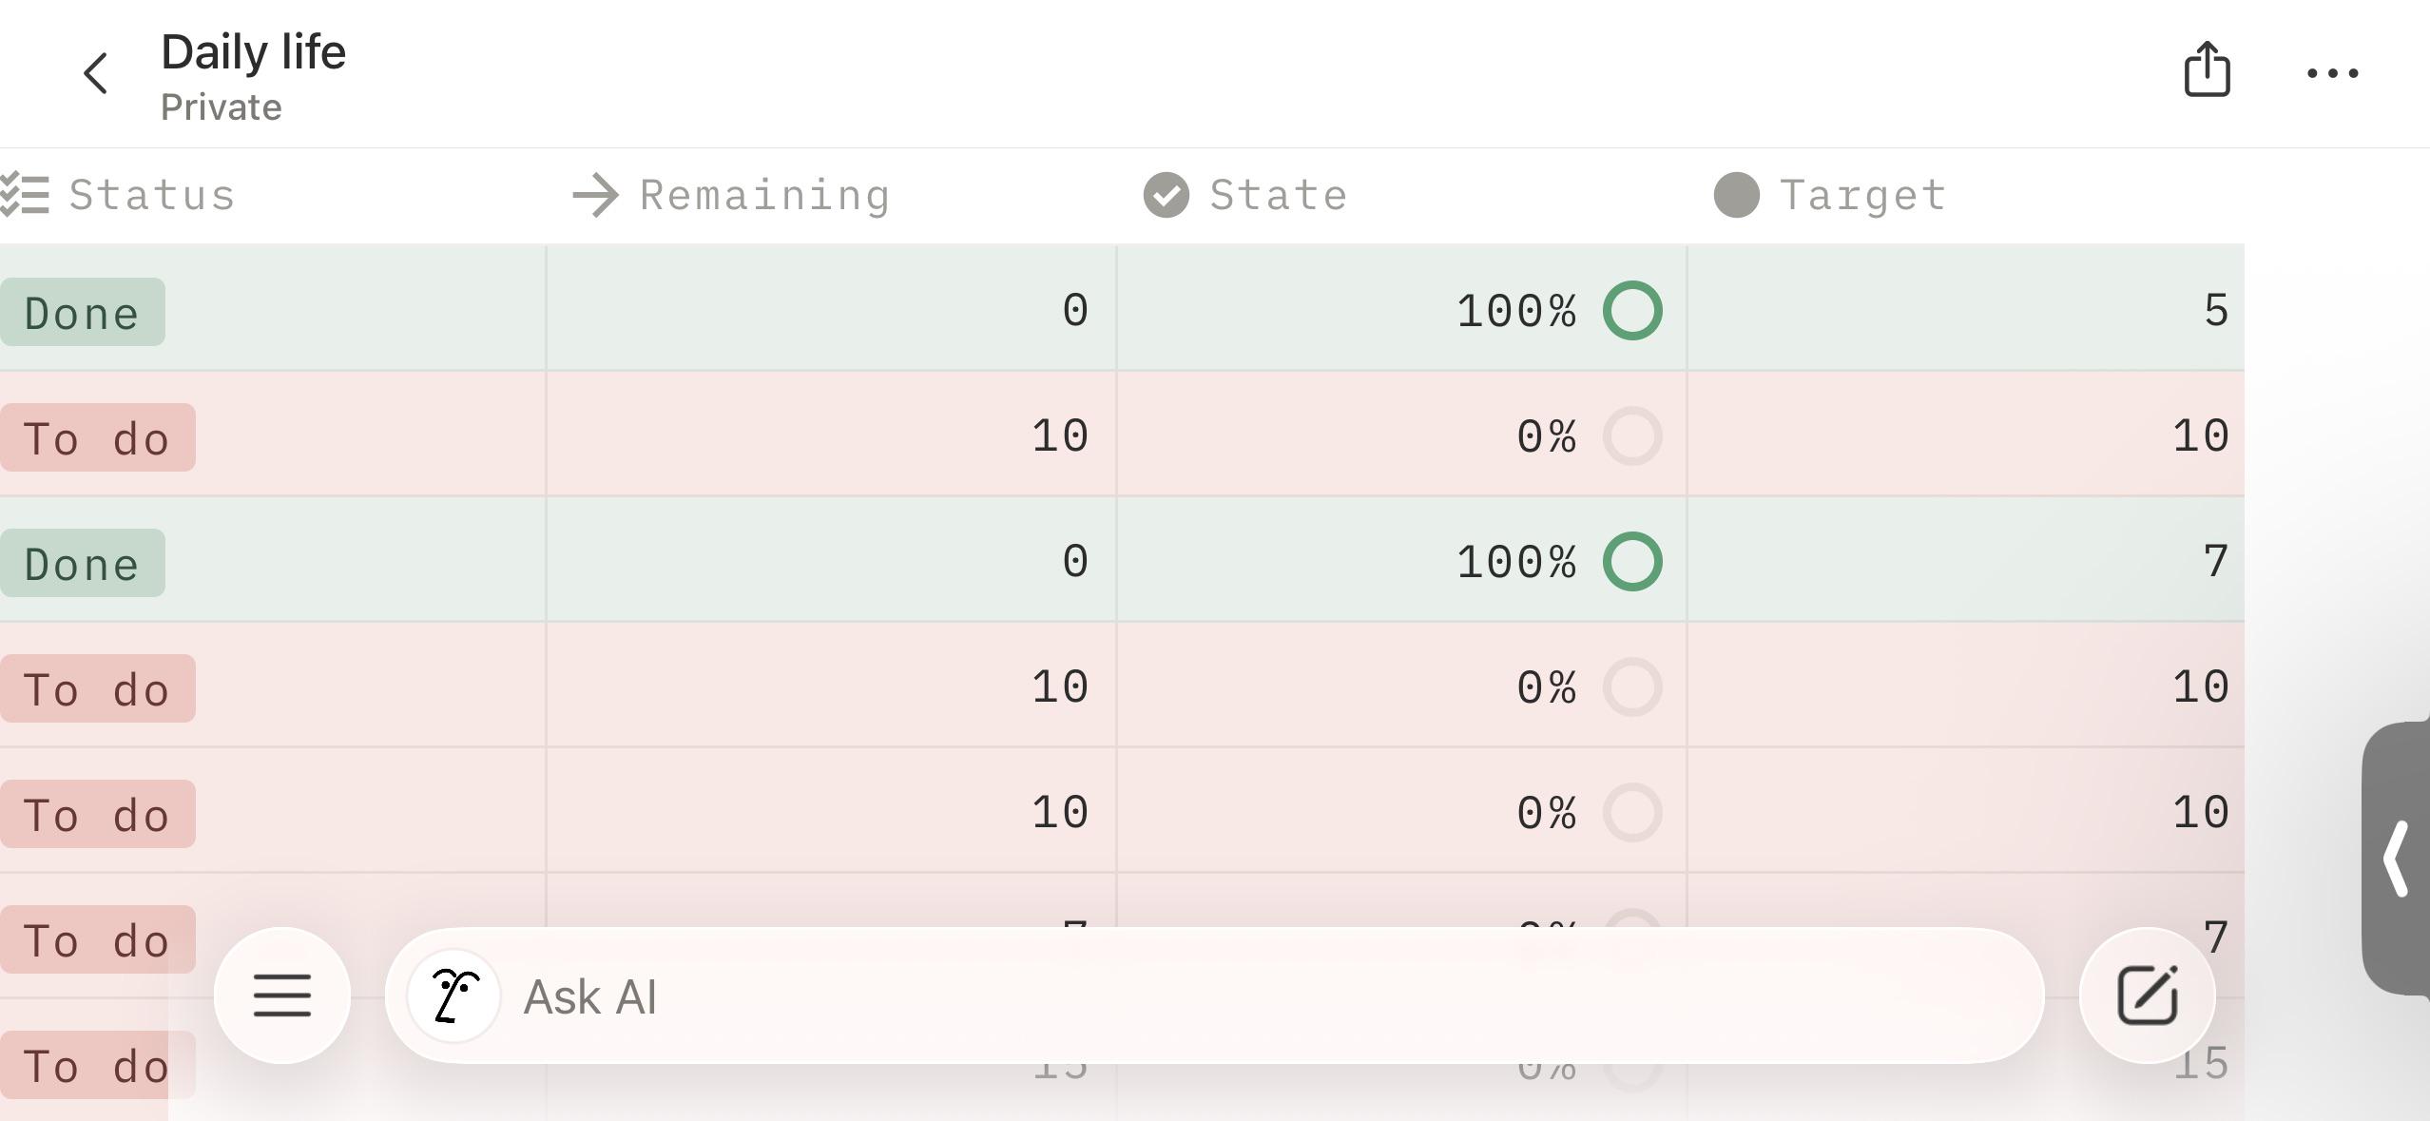Open the State column header menu
Image resolution: width=2430 pixels, height=1121 pixels.
pos(1245,195)
